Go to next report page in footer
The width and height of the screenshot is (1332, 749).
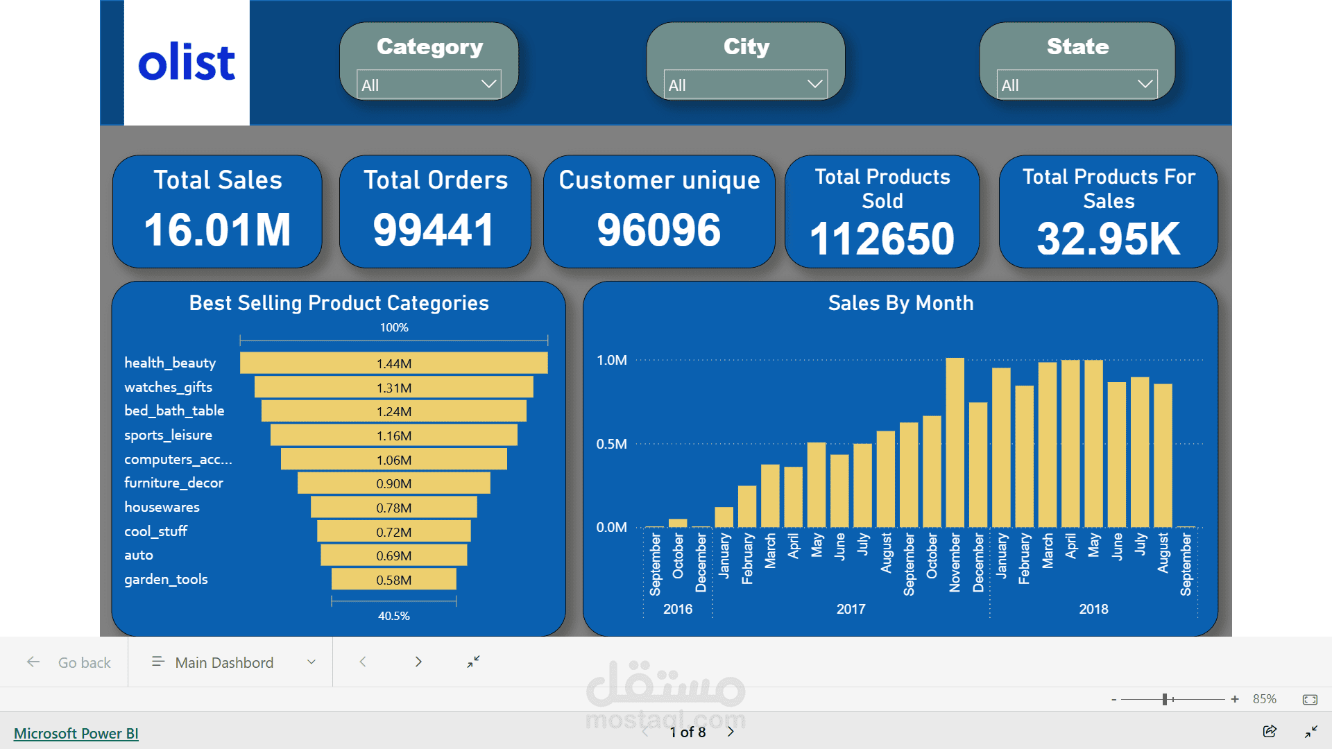(x=731, y=732)
